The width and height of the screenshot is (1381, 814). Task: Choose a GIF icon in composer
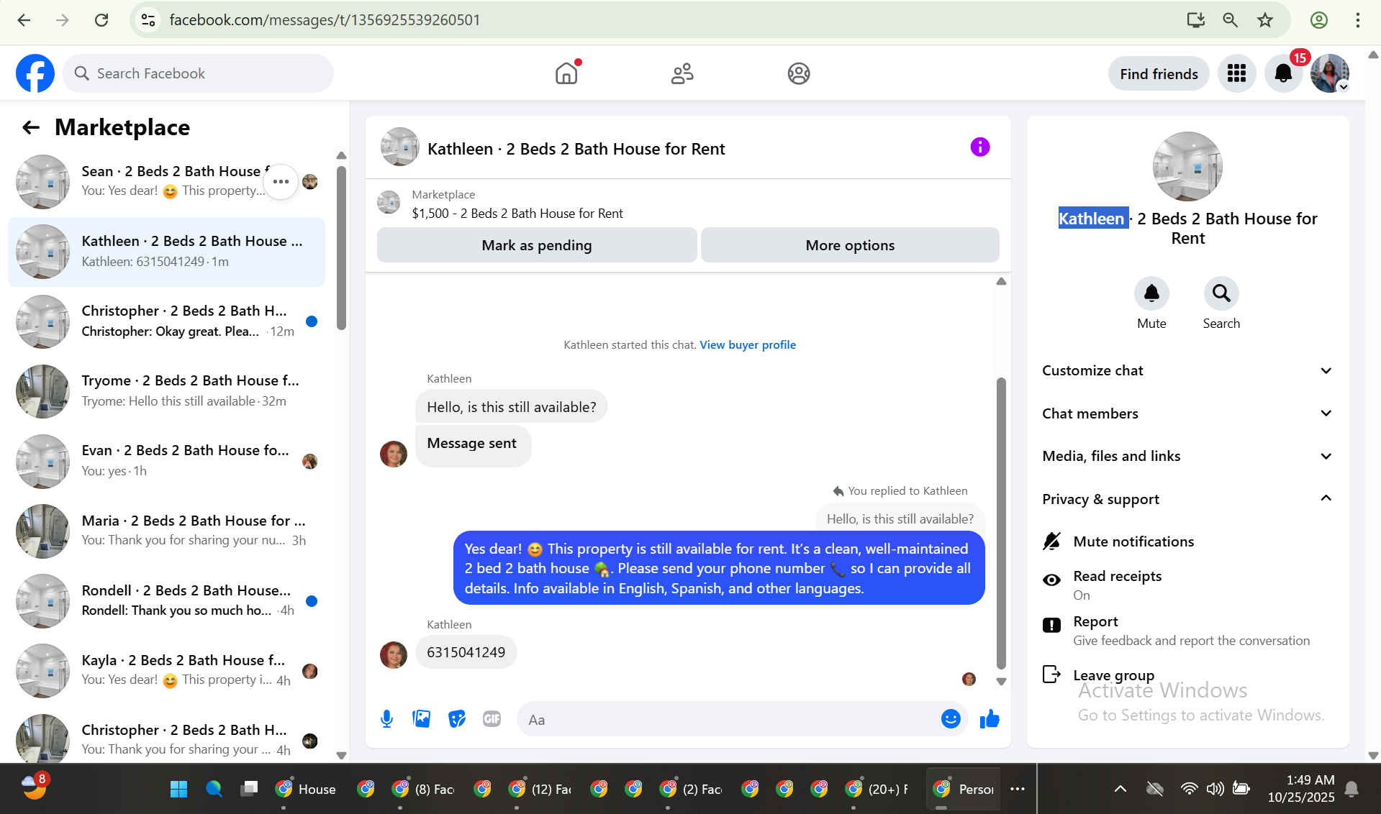click(x=492, y=719)
